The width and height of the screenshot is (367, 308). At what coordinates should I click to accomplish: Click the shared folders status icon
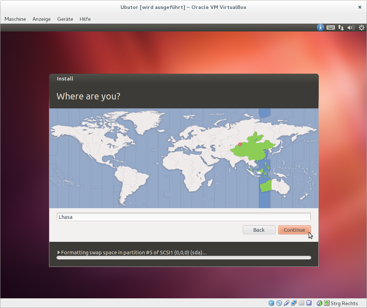coord(302,303)
